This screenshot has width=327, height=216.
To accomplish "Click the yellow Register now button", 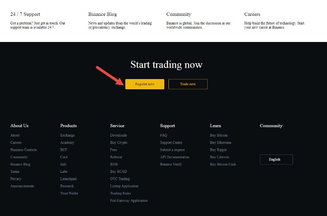I will pos(145,84).
